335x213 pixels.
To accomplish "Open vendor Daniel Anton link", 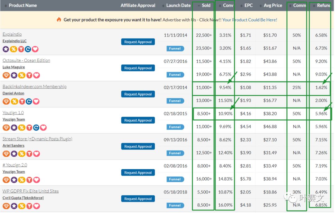I will pyautogui.click(x=13, y=93).
